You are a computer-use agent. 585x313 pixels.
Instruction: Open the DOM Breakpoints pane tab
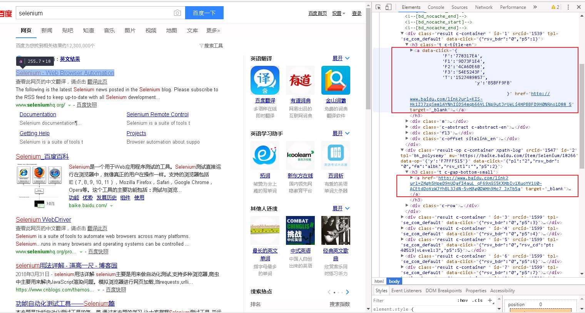443,291
